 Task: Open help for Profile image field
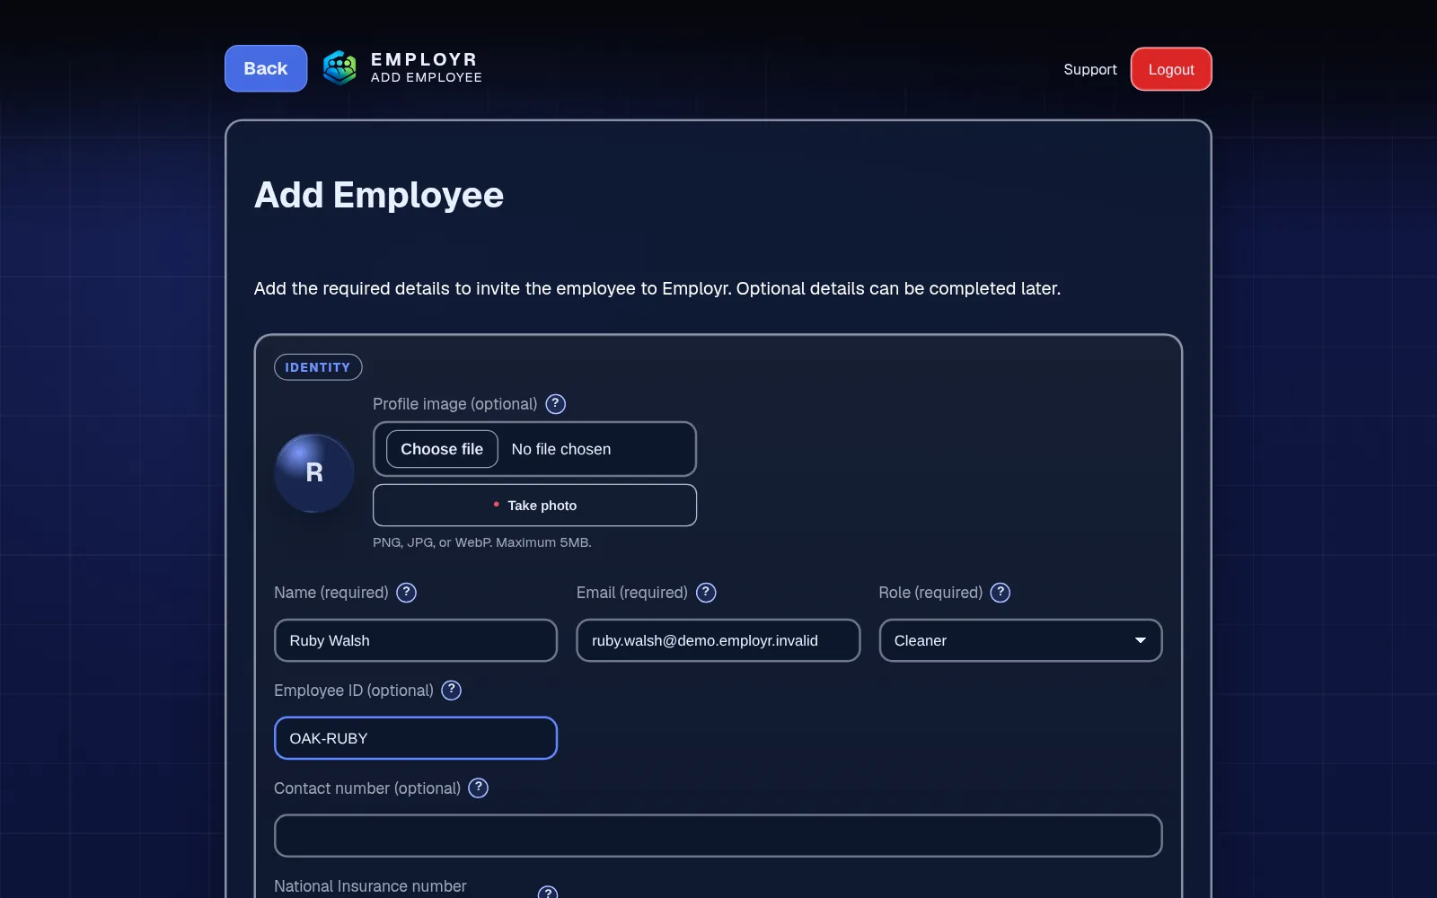pyautogui.click(x=556, y=404)
